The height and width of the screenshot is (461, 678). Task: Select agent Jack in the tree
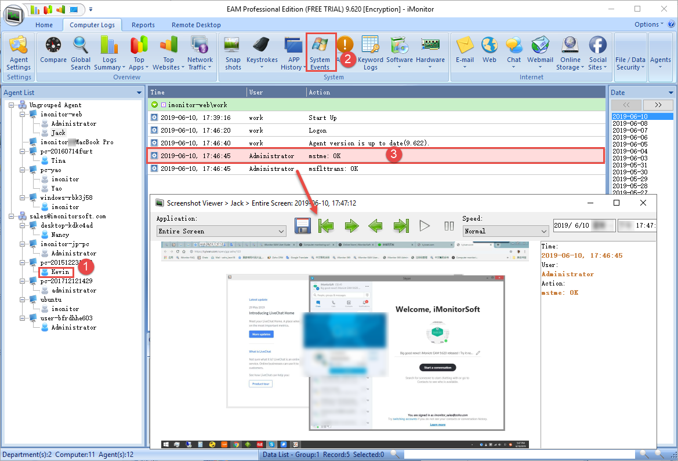pos(58,133)
